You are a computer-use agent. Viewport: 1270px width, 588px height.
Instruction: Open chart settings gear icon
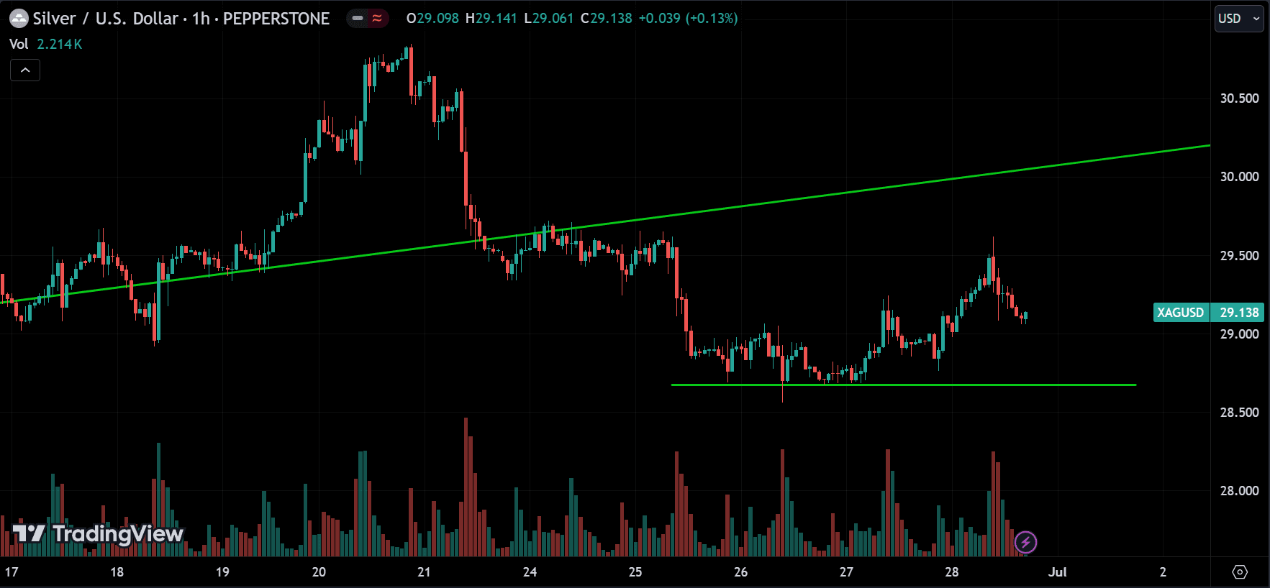1240,572
